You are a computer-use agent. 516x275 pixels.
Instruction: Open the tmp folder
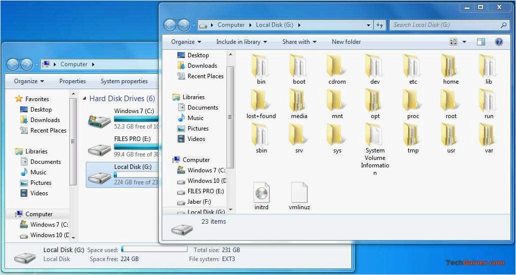point(413,138)
